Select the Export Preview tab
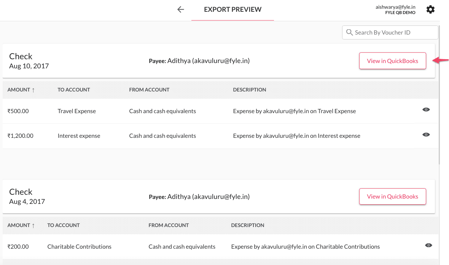 click(x=232, y=9)
